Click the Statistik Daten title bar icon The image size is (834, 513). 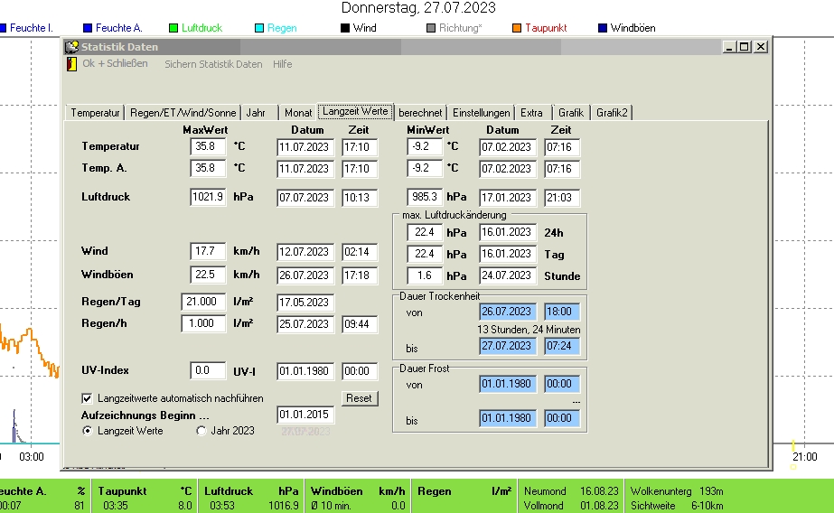tap(71, 47)
